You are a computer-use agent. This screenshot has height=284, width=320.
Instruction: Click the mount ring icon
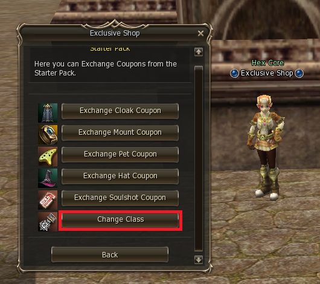click(x=48, y=135)
